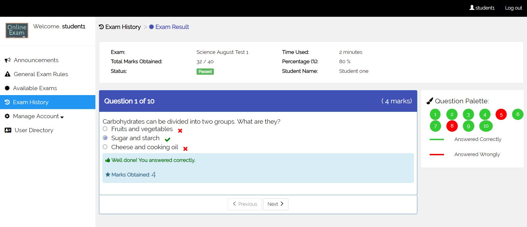Expand the Manage Account dropdown arrow

[x=62, y=117]
